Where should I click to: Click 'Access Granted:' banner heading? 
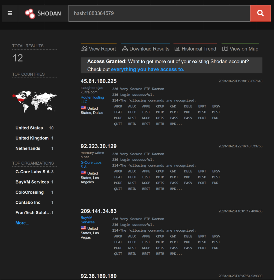tap(107, 62)
